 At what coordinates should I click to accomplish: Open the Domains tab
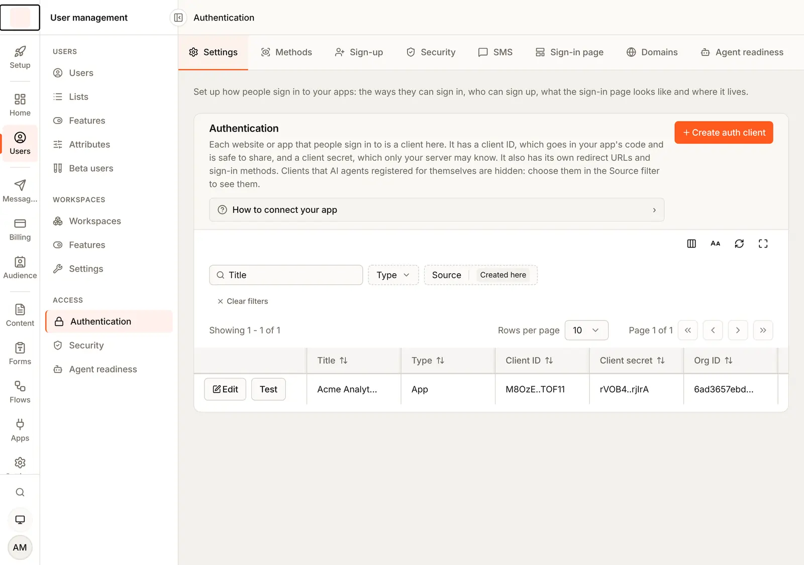tap(652, 52)
